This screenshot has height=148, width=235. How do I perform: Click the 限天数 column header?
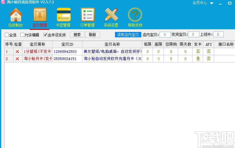pyautogui.click(x=185, y=44)
